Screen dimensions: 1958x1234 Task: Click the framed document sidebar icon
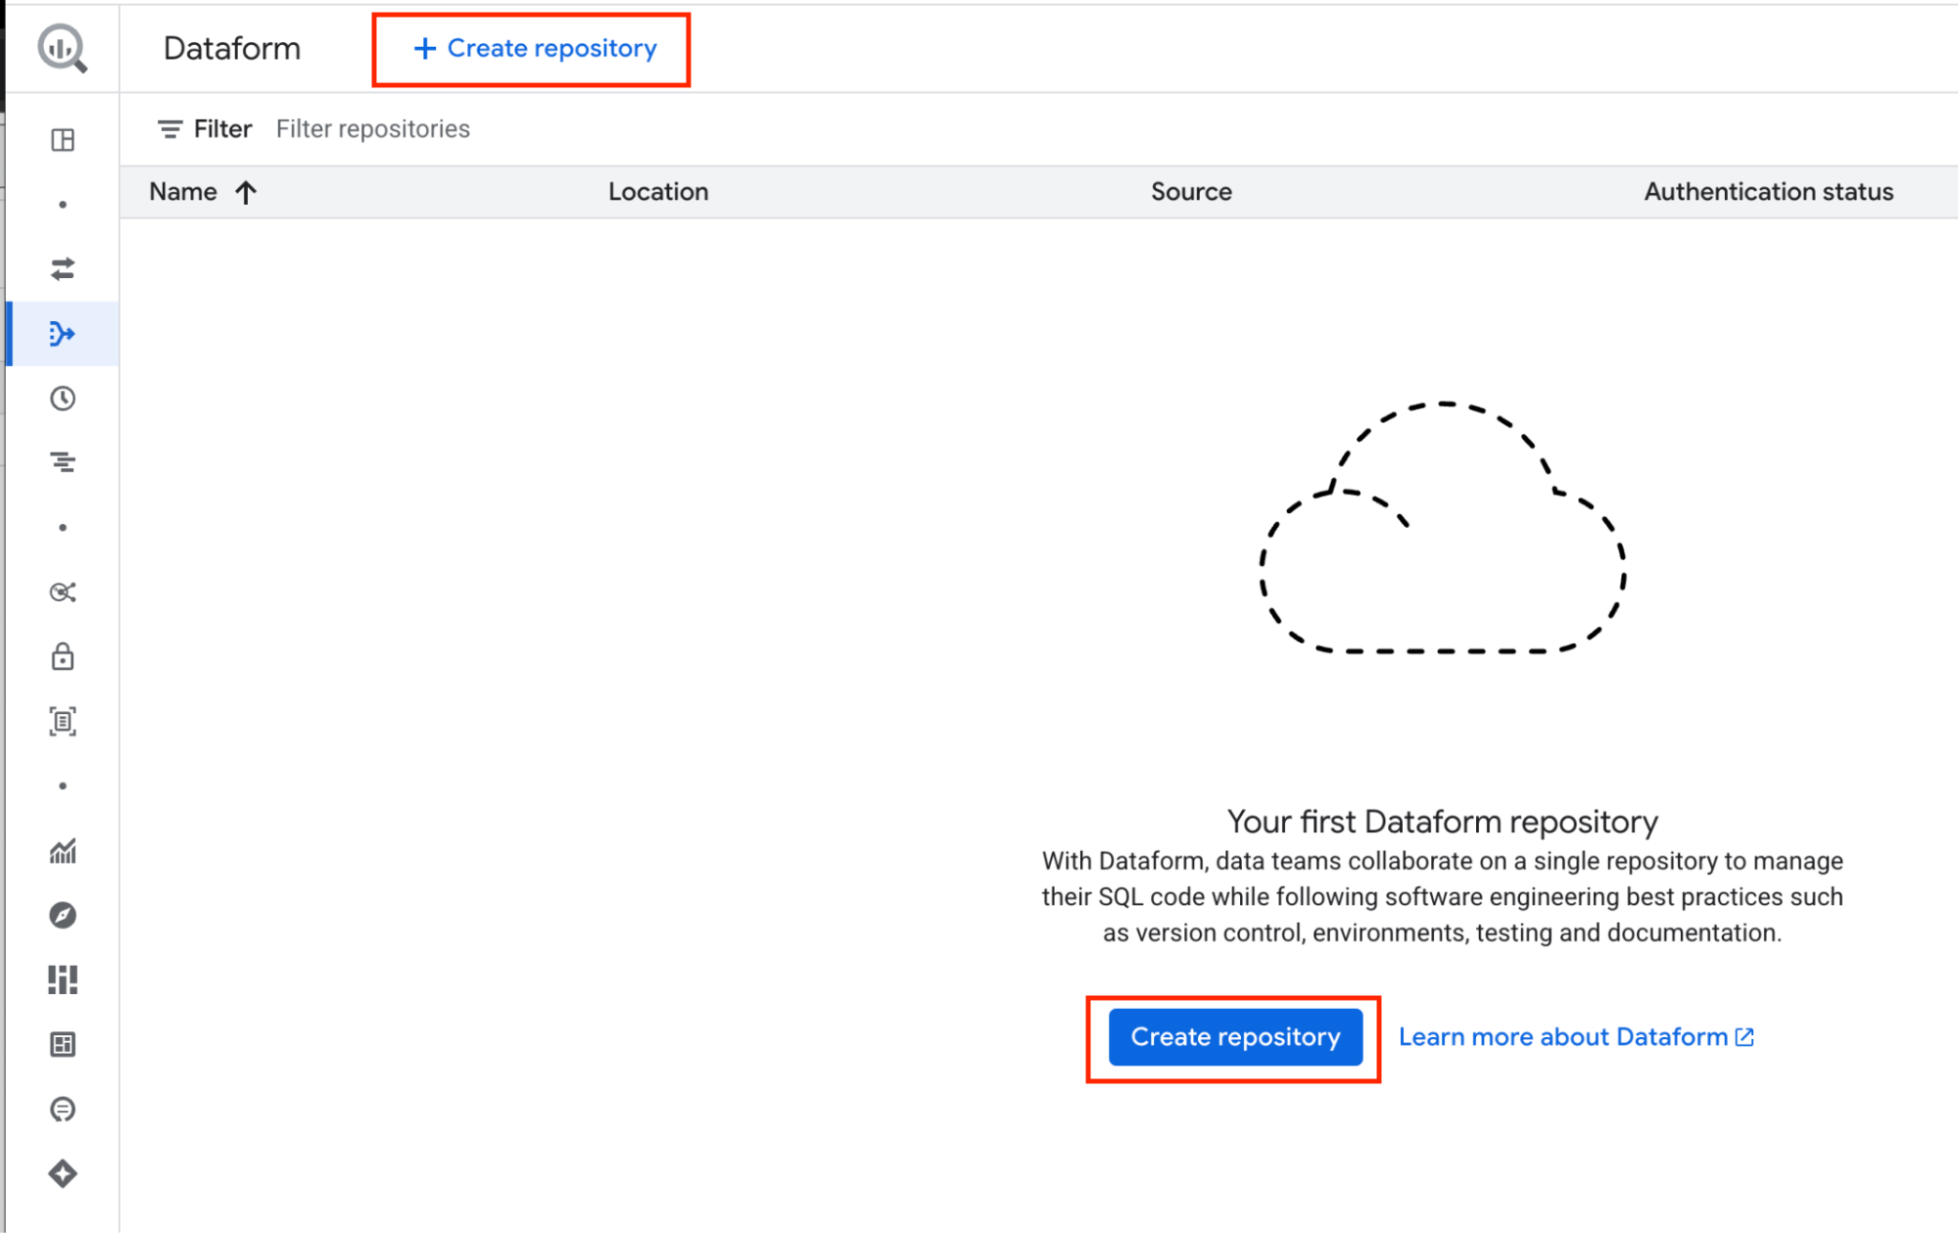tap(63, 722)
